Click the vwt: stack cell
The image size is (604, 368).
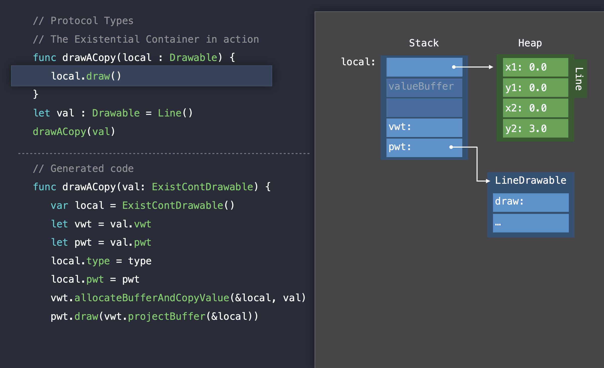[x=424, y=128]
